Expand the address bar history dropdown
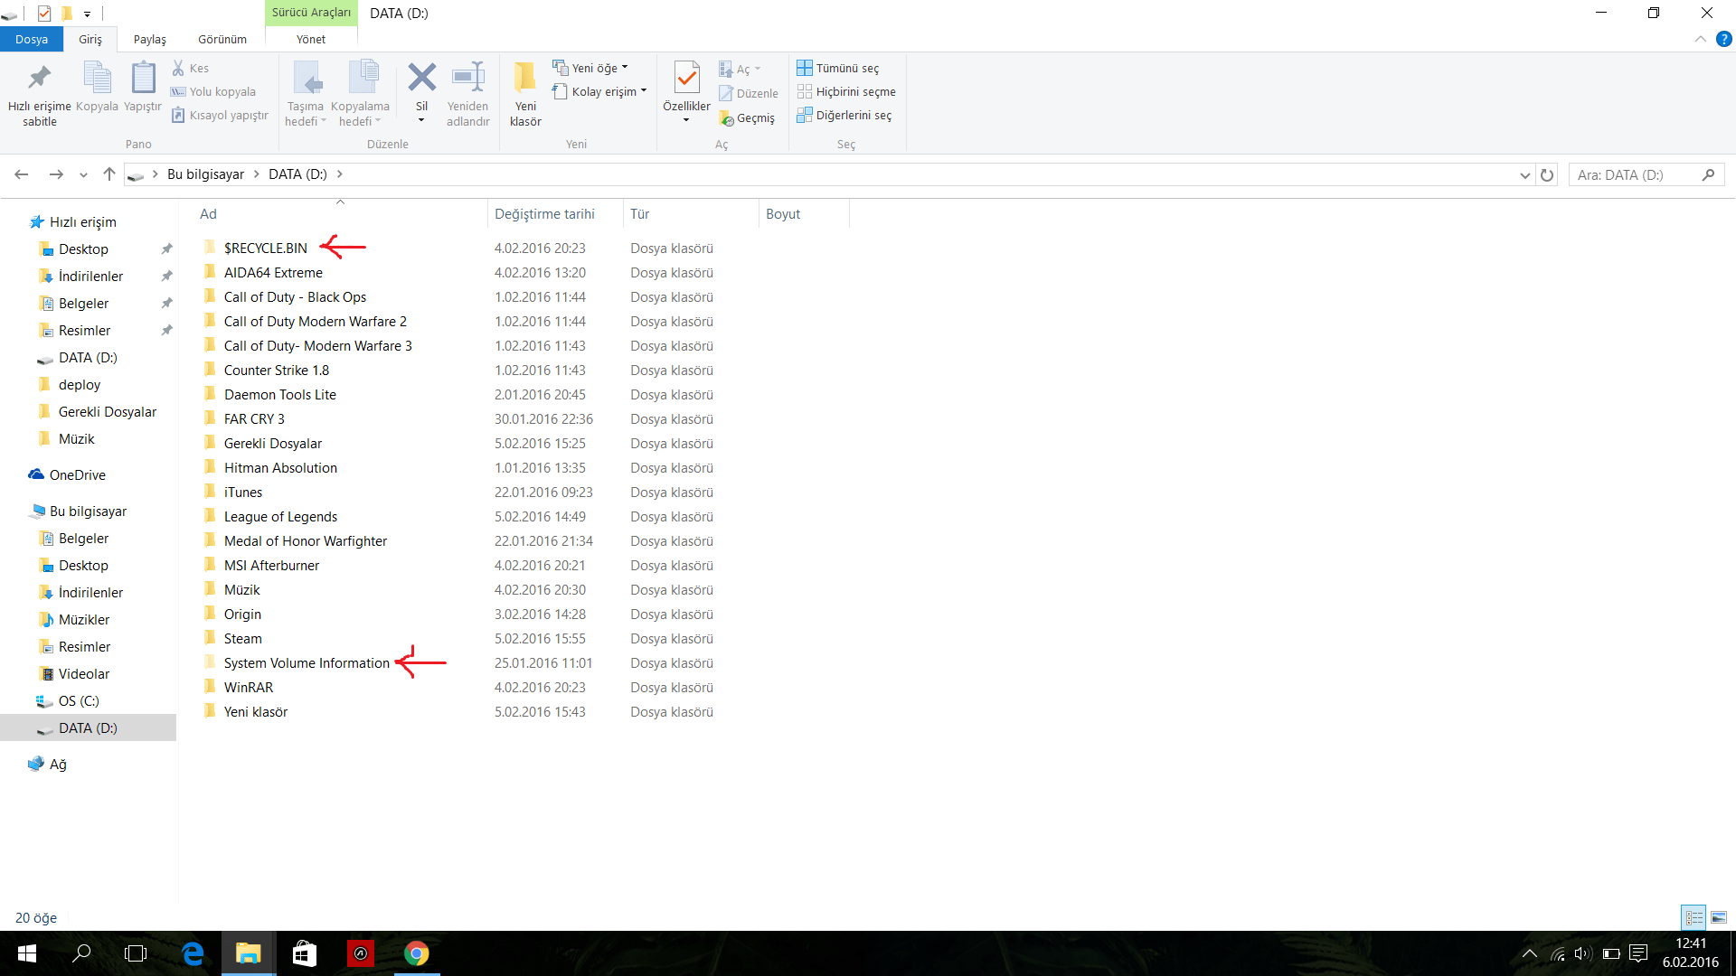This screenshot has width=1736, height=976. [1524, 175]
